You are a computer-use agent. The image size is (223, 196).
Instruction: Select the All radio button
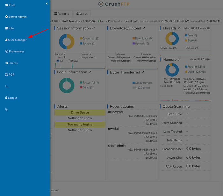pyautogui.click(x=58, y=61)
